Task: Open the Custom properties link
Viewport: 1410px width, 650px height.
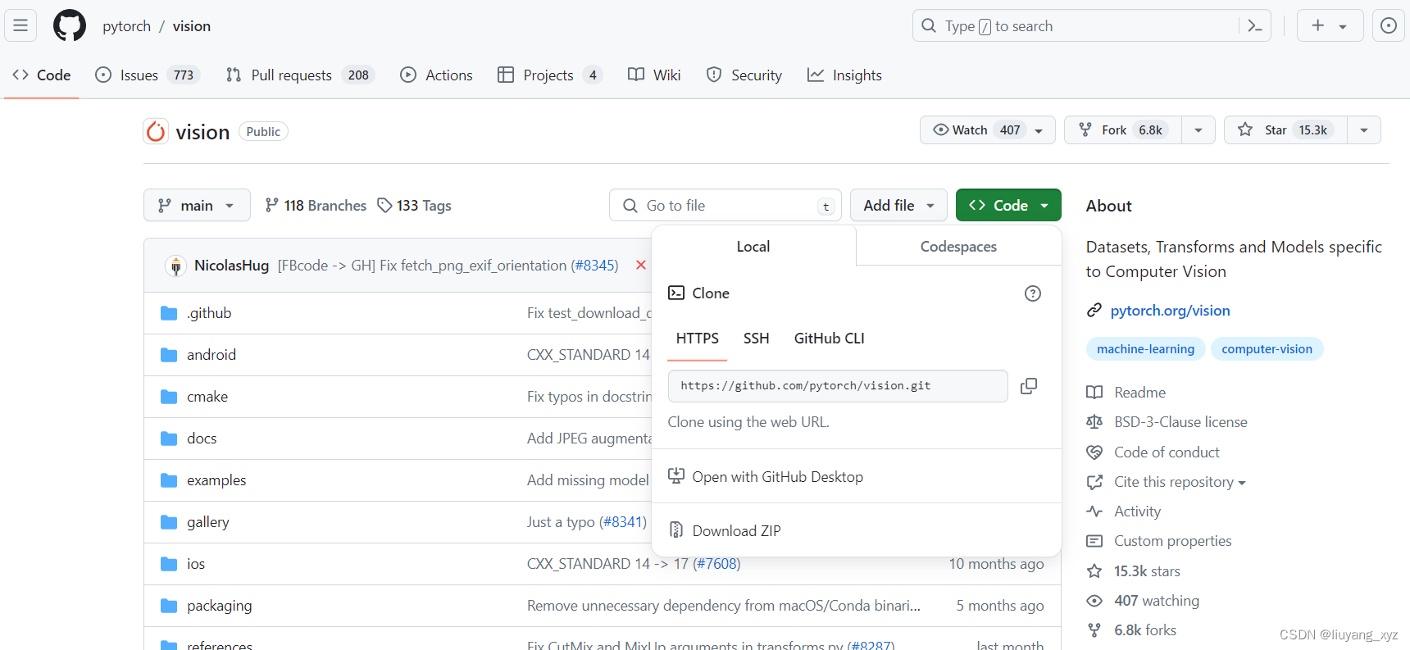Action: tap(1172, 541)
